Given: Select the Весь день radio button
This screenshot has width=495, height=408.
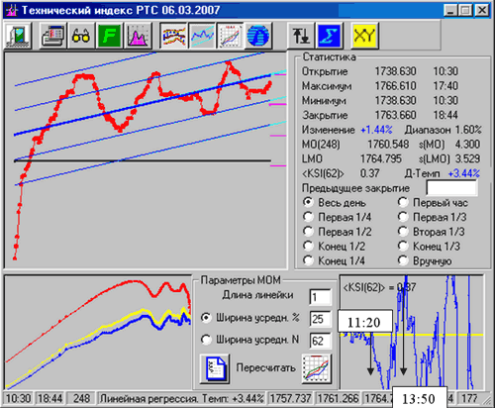Looking at the screenshot, I should [x=308, y=202].
